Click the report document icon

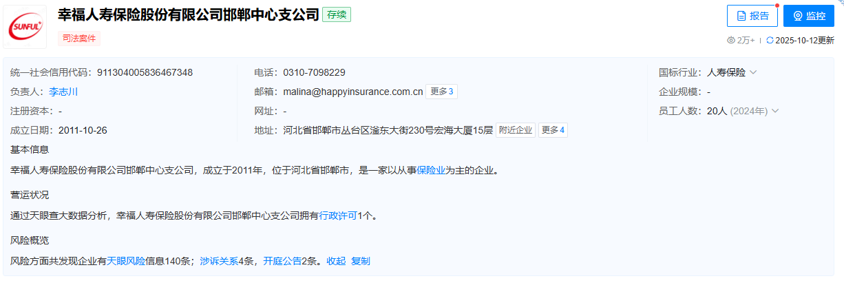[741, 16]
